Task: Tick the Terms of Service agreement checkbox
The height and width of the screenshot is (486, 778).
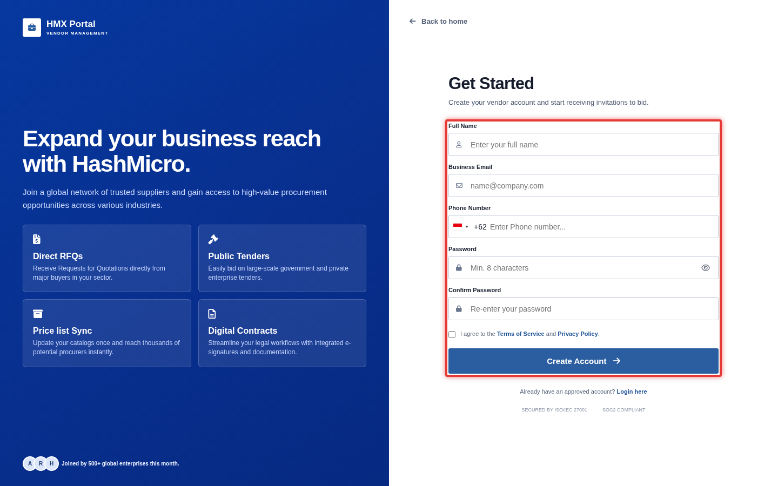Action: (x=452, y=334)
